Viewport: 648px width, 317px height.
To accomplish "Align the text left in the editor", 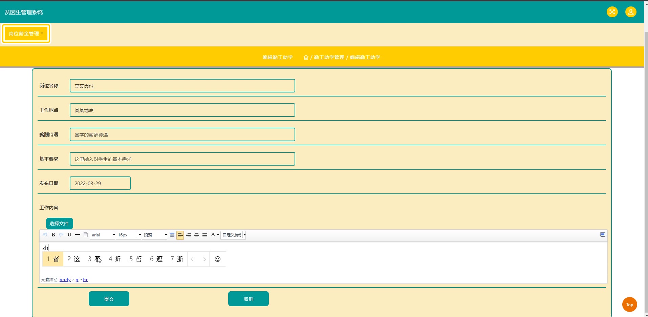I will point(180,235).
